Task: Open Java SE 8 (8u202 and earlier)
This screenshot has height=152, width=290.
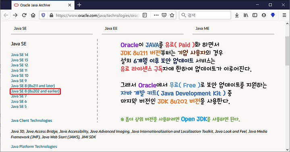Action: [x=35, y=91]
